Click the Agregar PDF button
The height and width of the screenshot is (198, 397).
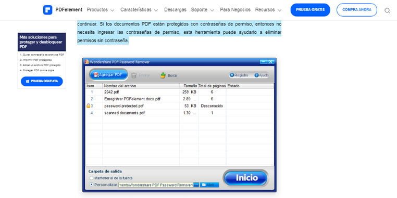108,75
